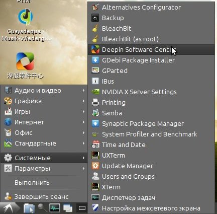Click the NVIDIA X Server Settings icon
This screenshot has height=214, width=217.
click(95, 92)
